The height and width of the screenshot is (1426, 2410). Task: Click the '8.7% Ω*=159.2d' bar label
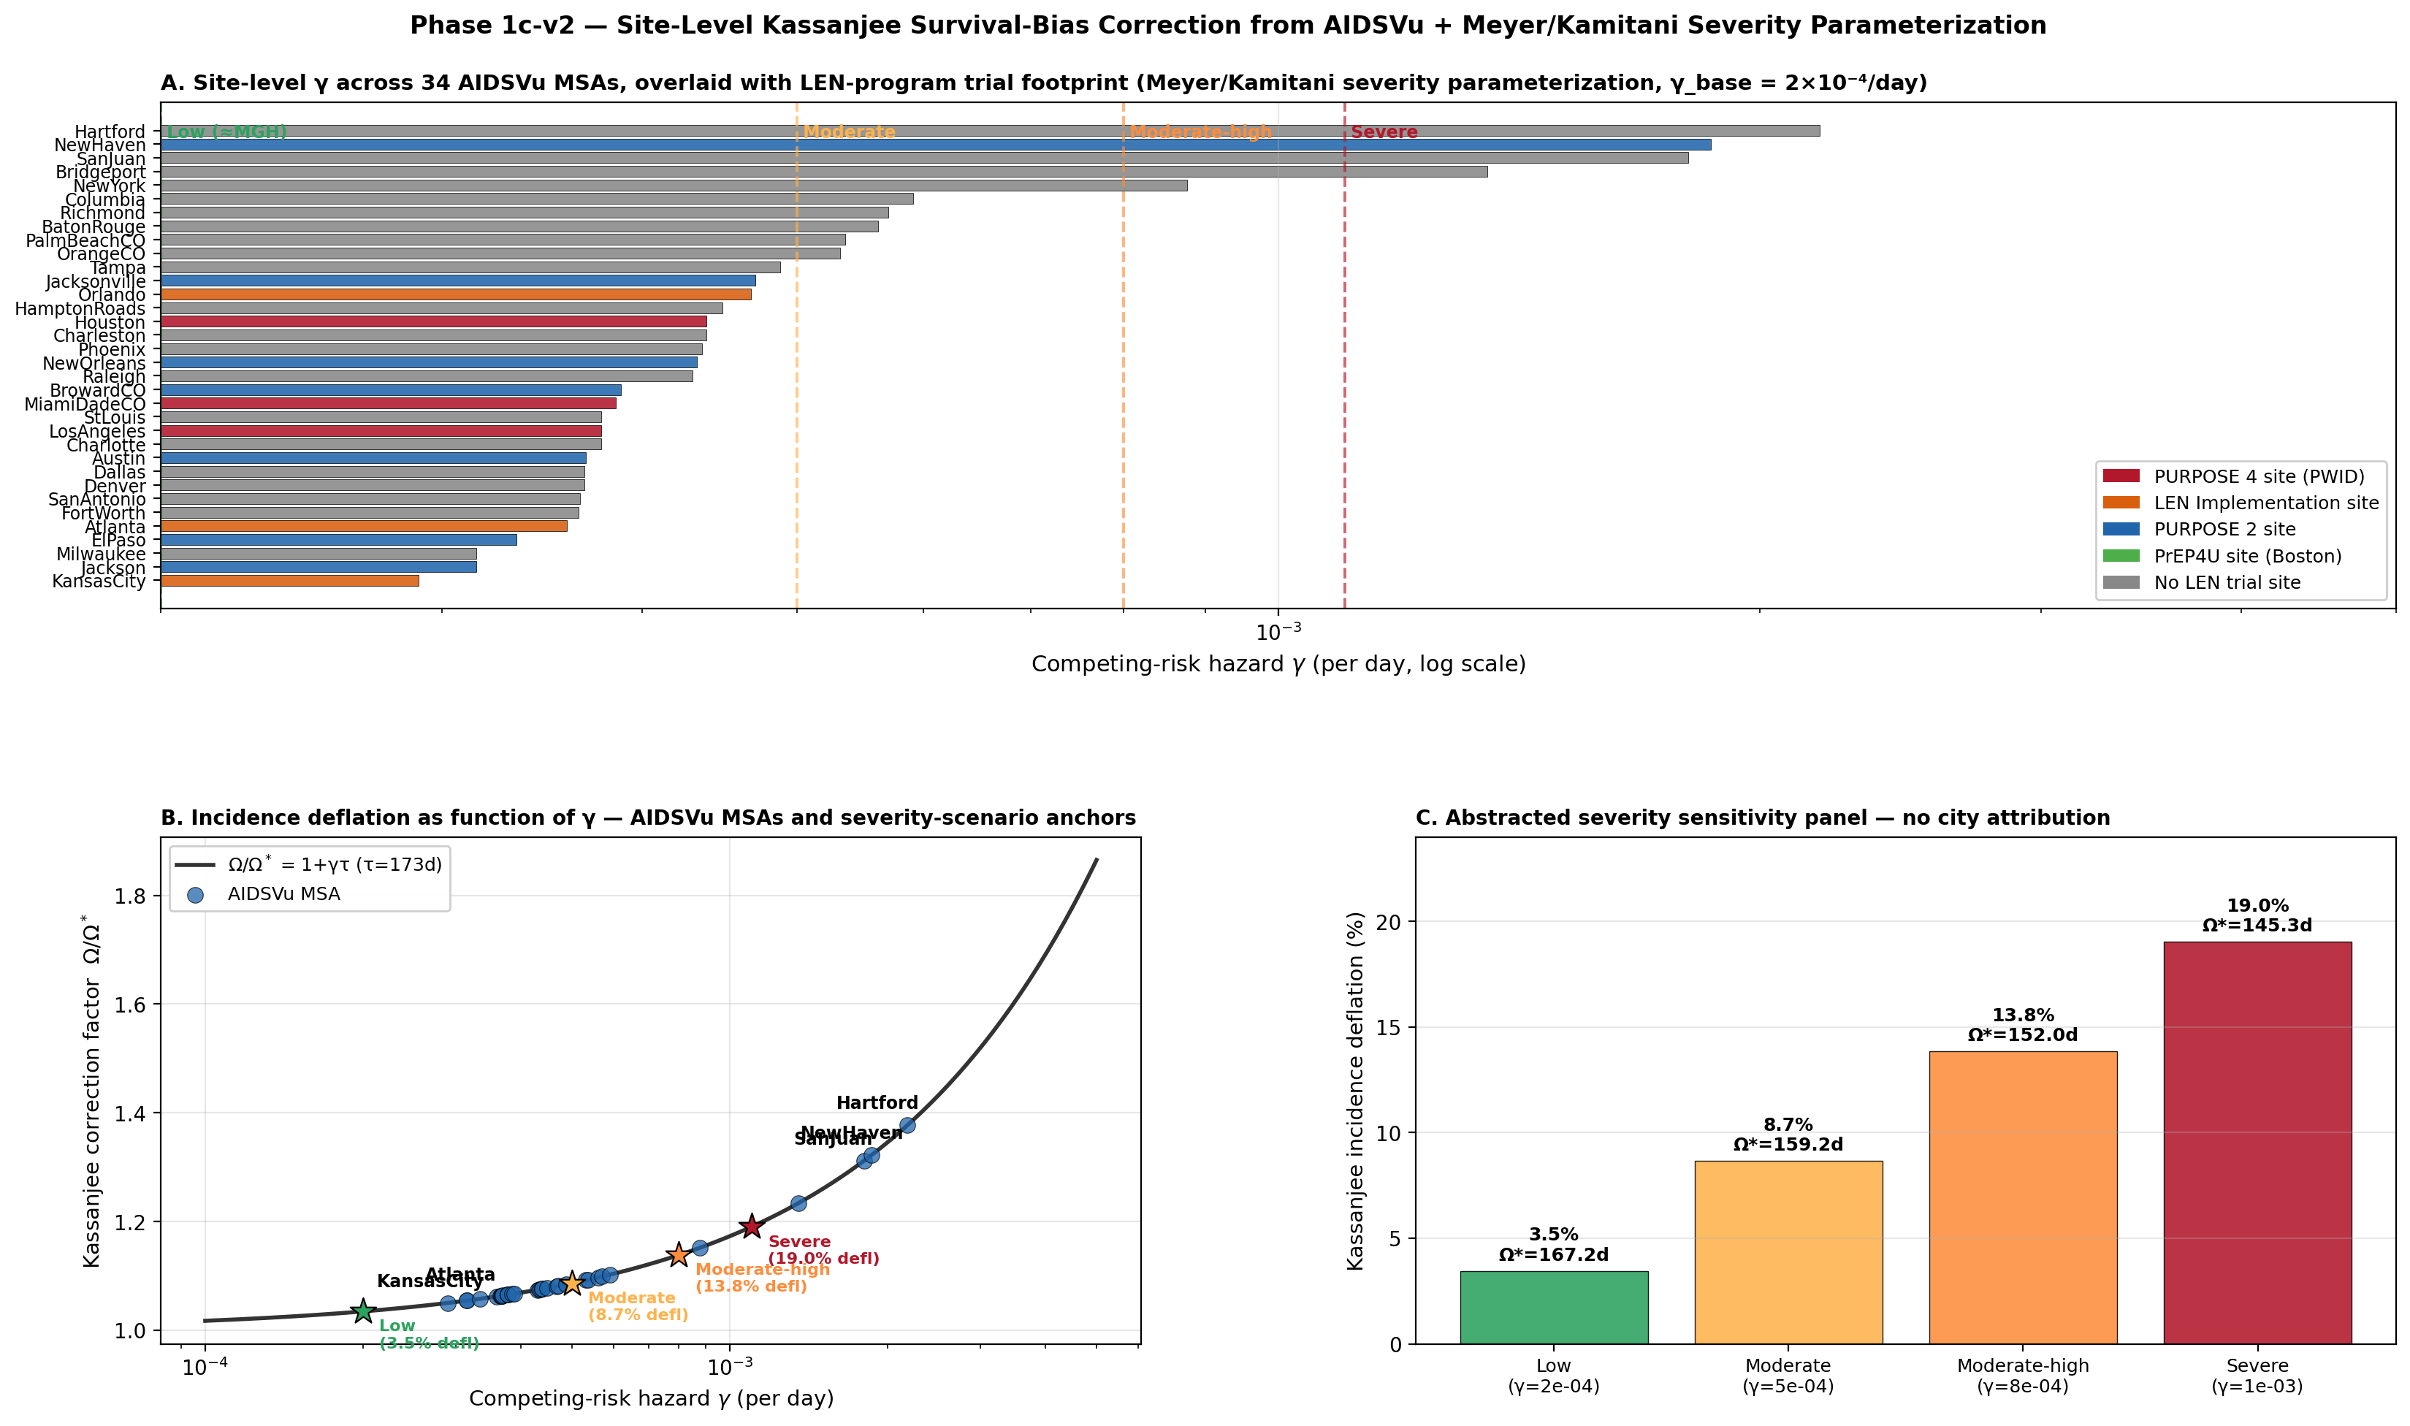point(1788,1135)
